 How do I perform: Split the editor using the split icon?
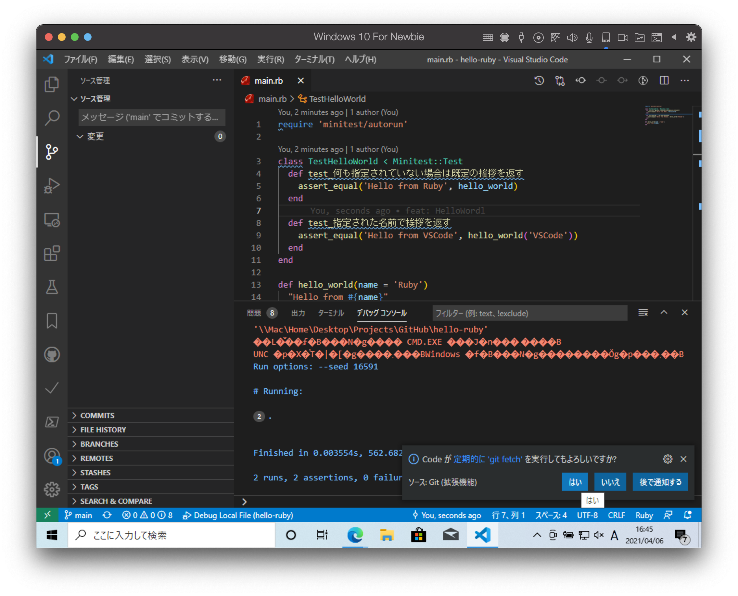click(x=664, y=81)
